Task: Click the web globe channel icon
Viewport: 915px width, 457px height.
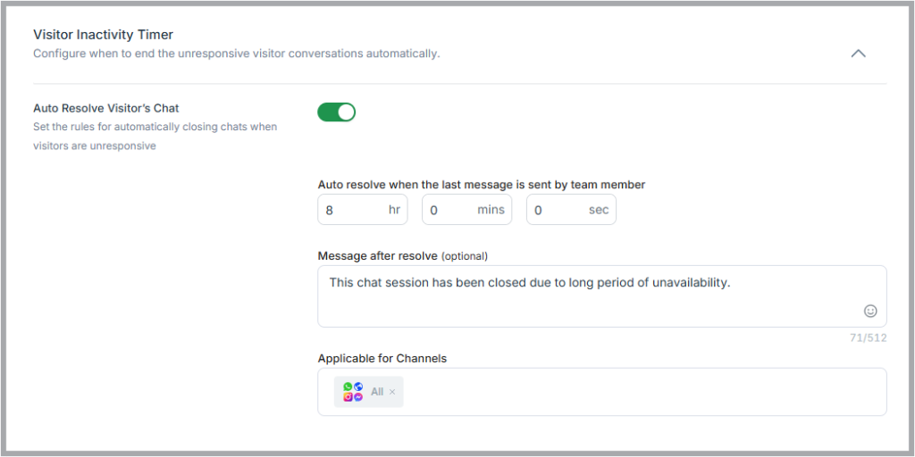Action: (x=358, y=386)
